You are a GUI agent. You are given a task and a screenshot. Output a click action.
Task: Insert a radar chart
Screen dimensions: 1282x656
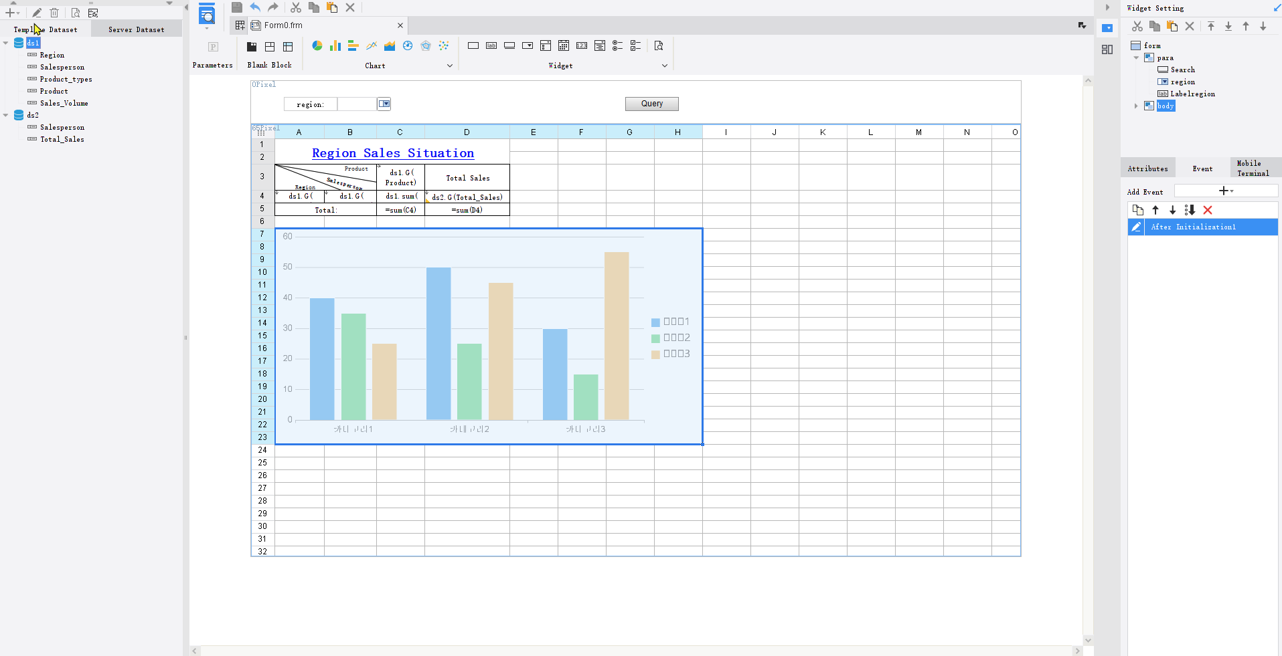tap(426, 45)
